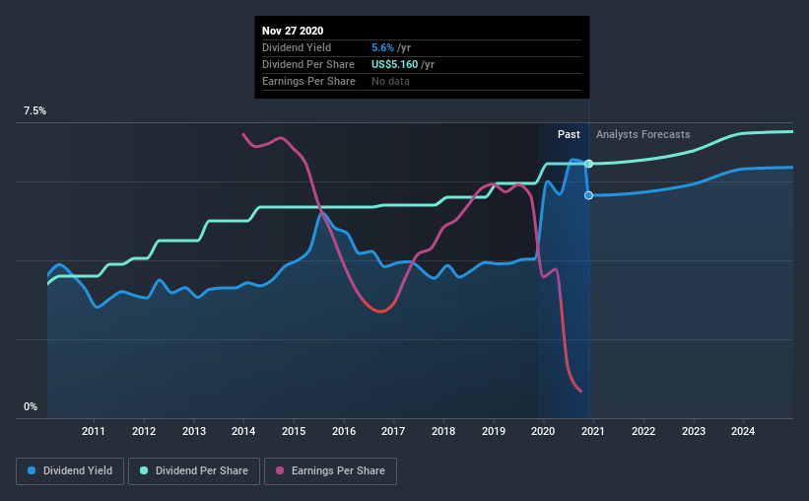This screenshot has width=809, height=501.
Task: Click the 2018 x-axis label
Action: tap(443, 431)
